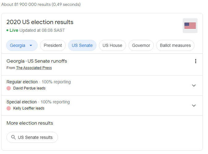This screenshot has width=208, height=154.
Task: Click the pink dot beside David Perdue
Action: click(x=9, y=88)
